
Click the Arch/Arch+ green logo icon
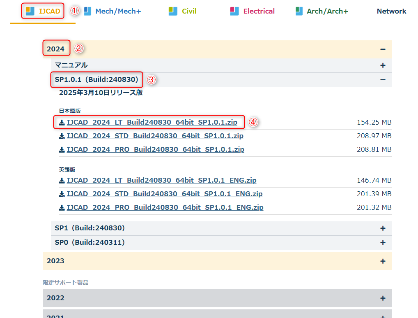(x=299, y=11)
